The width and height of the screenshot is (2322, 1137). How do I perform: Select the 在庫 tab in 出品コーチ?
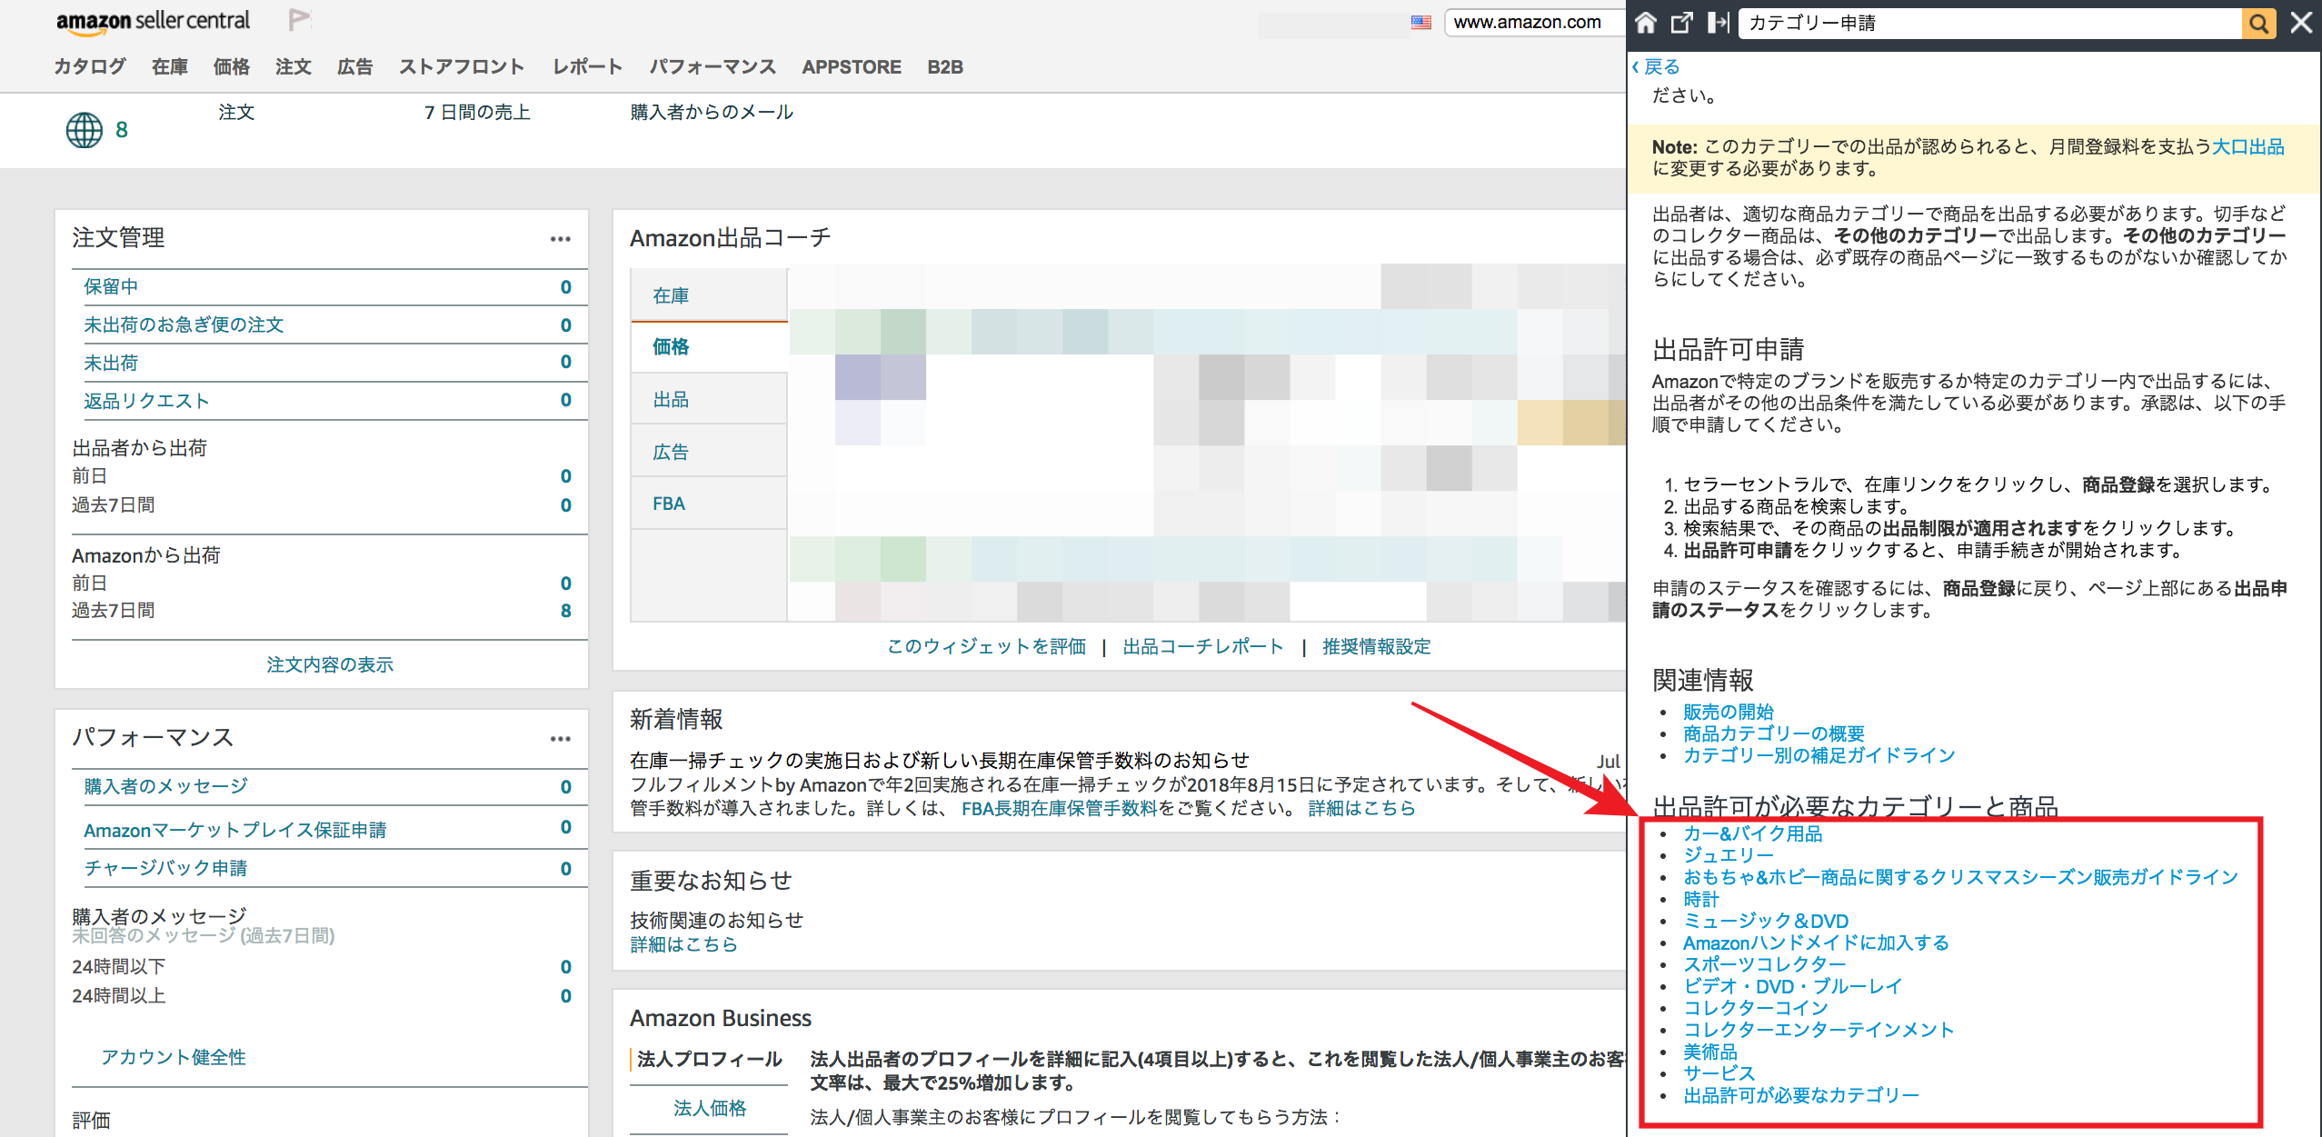coord(709,295)
